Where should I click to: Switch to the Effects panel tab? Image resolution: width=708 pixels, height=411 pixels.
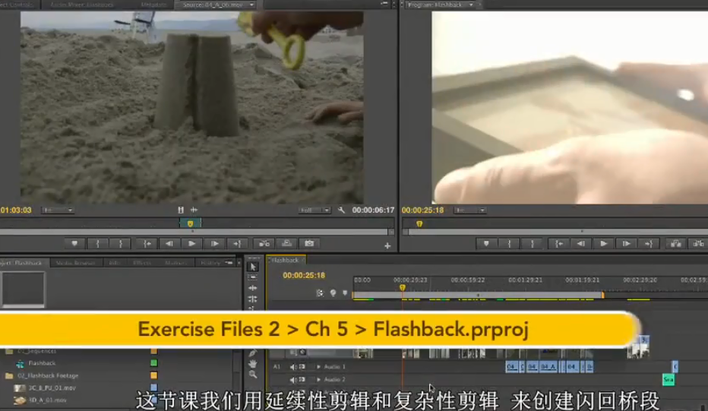141,263
